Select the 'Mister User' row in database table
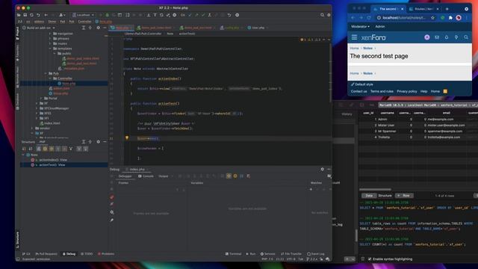Viewport: 478px width, 269px height. click(x=418, y=125)
